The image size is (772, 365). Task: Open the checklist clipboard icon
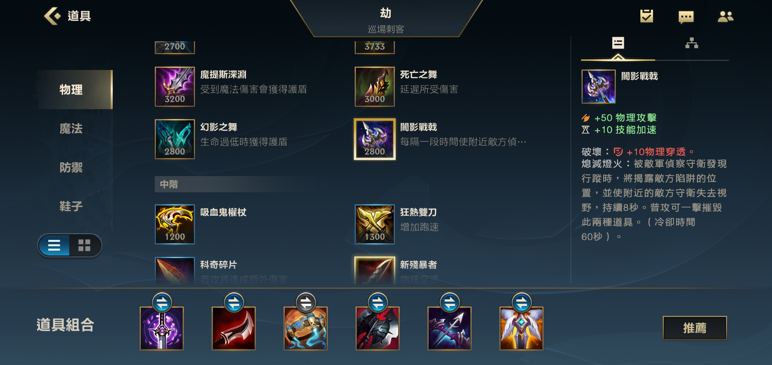646,16
